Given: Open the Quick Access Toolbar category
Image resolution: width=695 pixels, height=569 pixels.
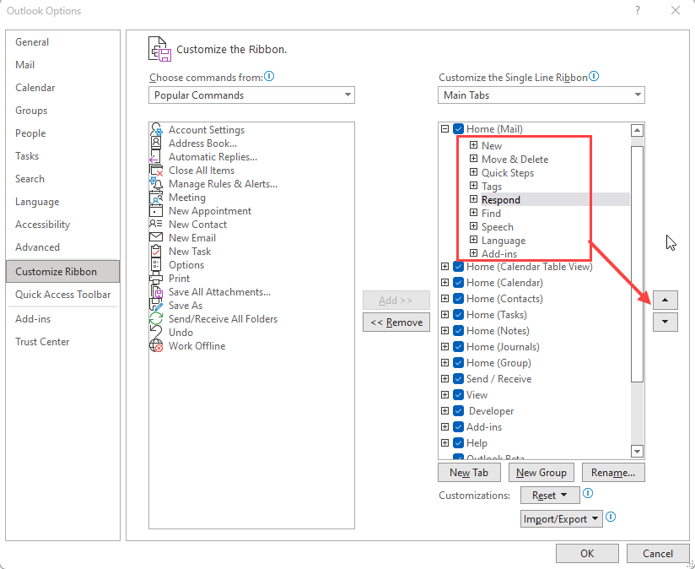Looking at the screenshot, I should [x=63, y=295].
